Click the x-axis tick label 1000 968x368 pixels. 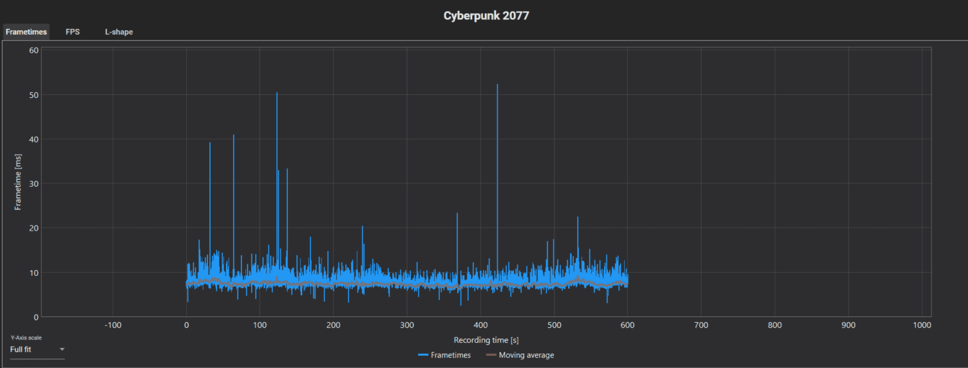coord(922,325)
